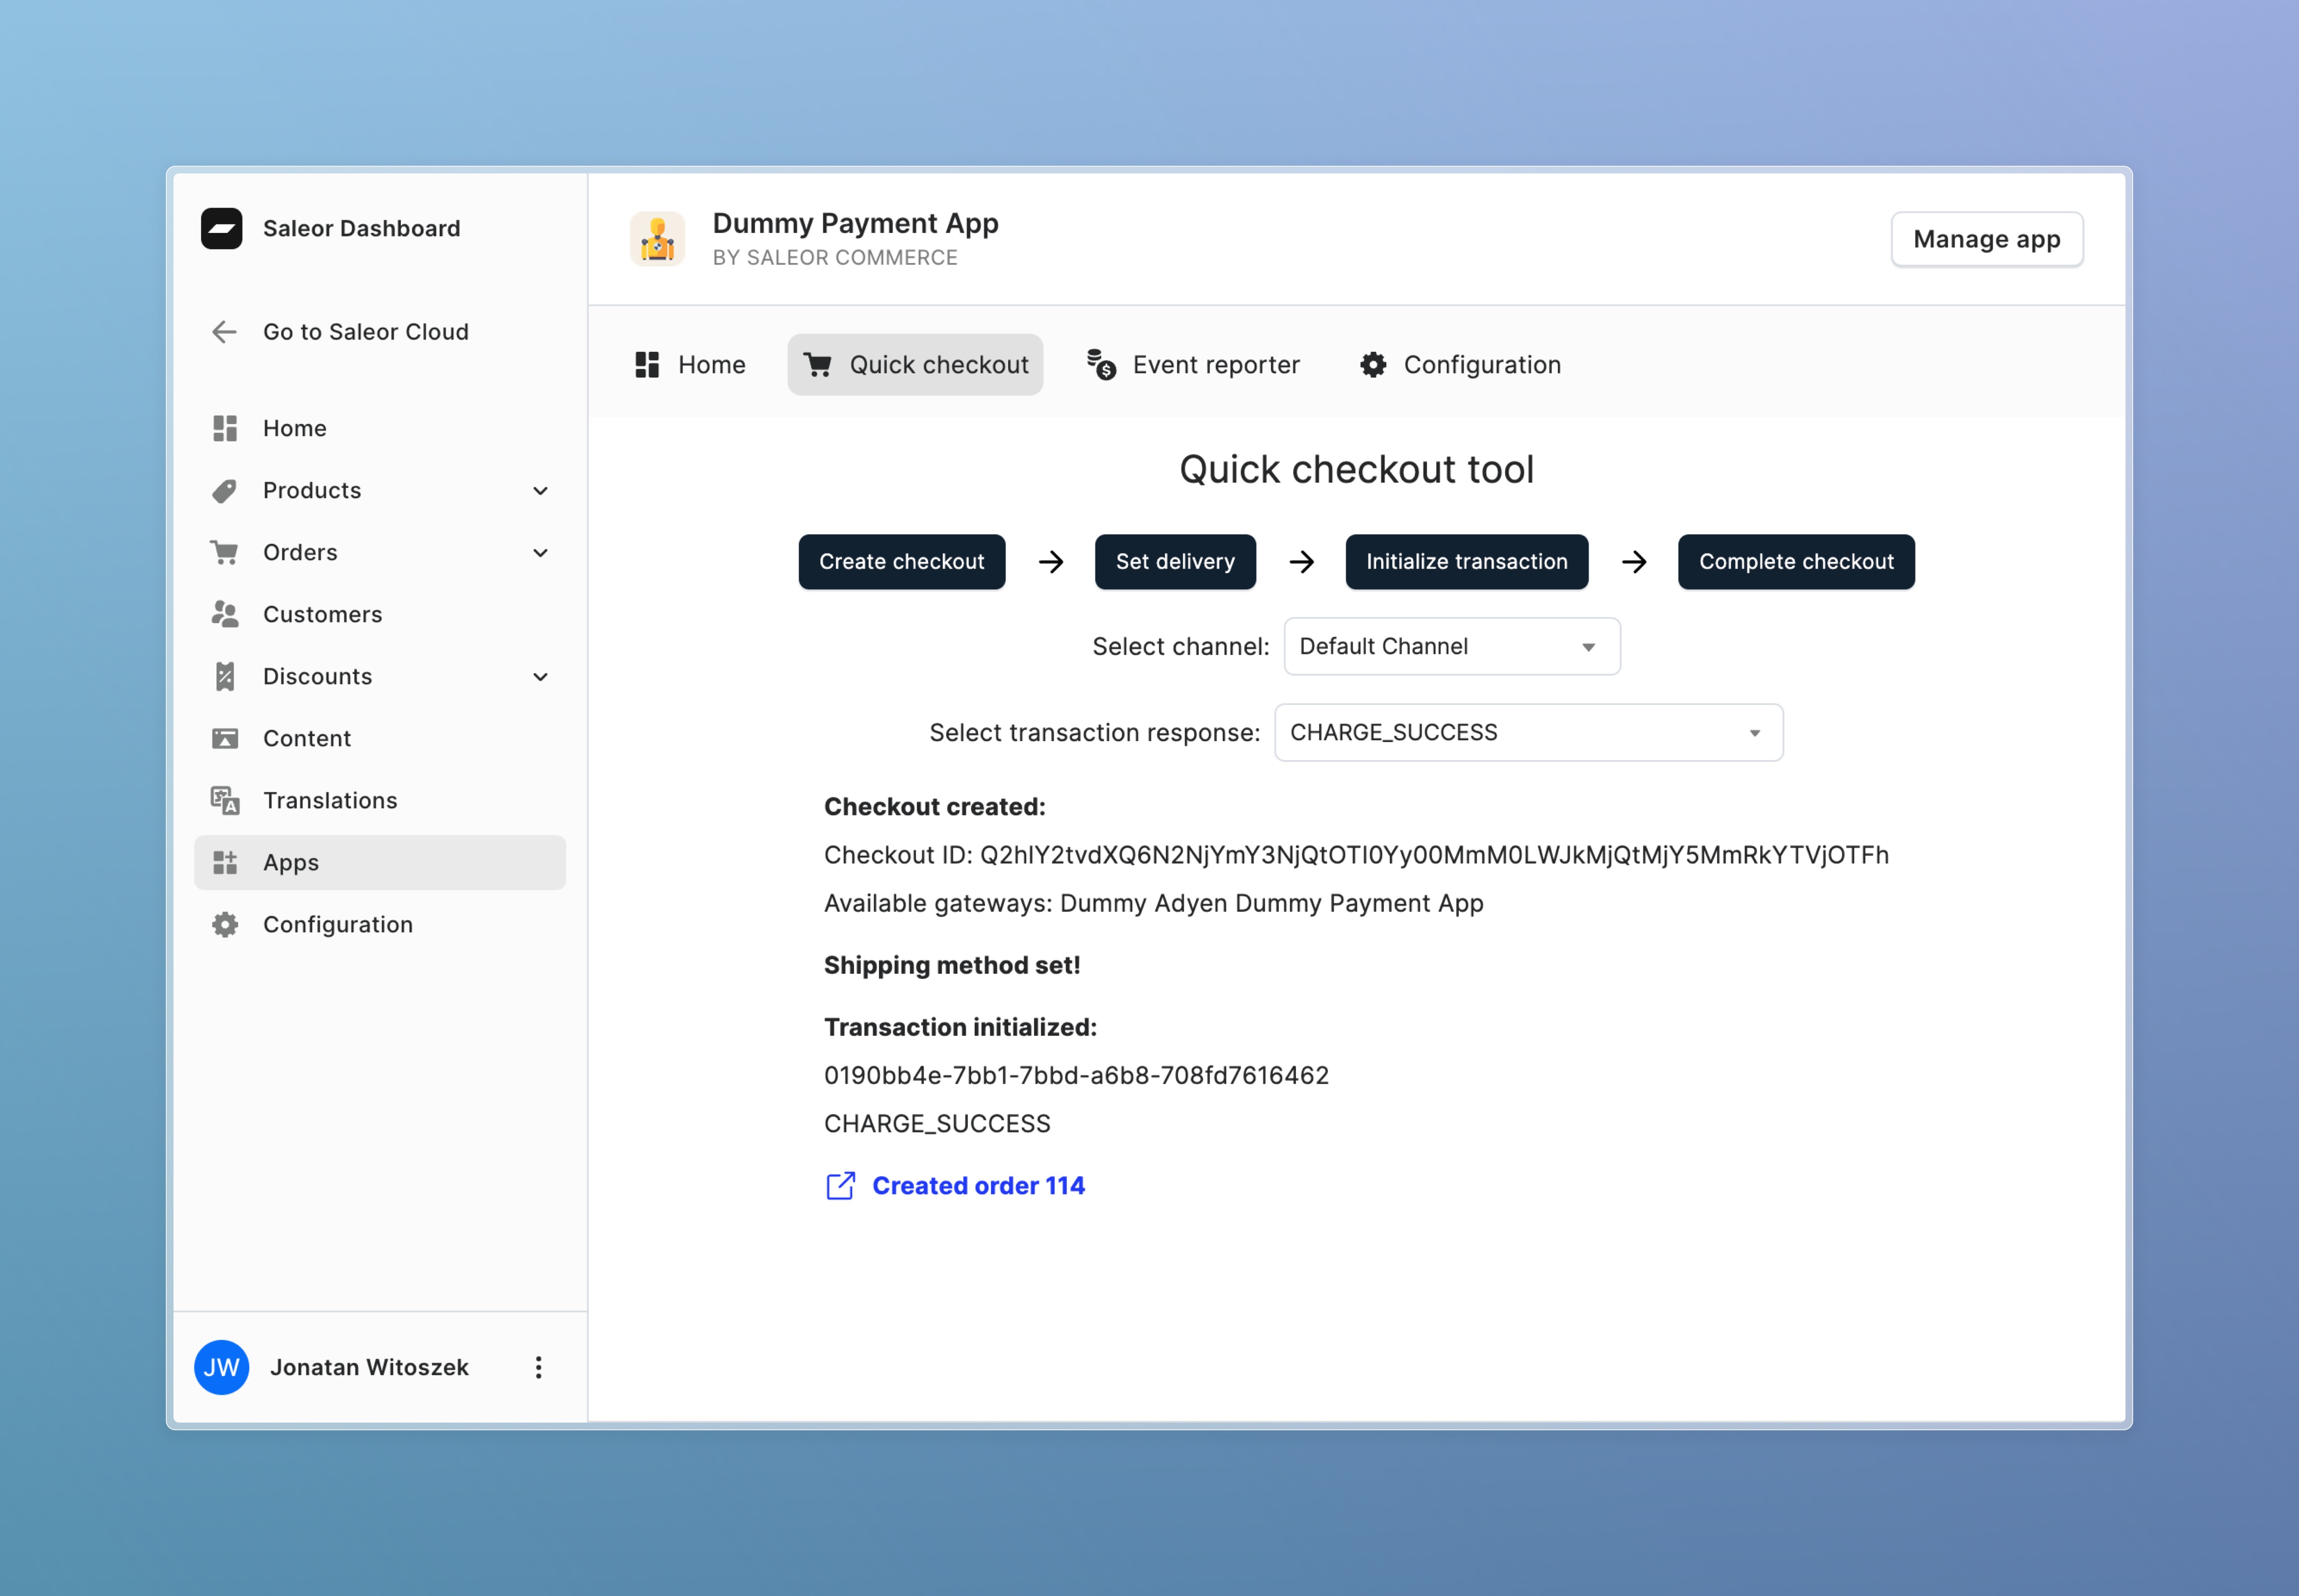Select the Orders cart icon in sidebar

(224, 552)
